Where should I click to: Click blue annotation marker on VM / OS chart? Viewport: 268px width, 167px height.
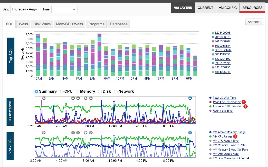[x=190, y=133]
